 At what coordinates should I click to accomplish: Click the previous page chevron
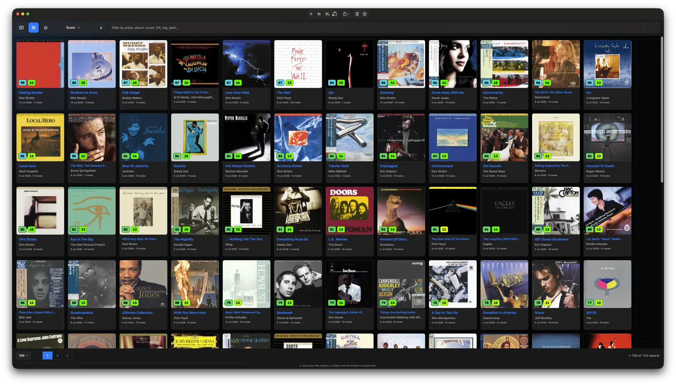[x=38, y=355]
